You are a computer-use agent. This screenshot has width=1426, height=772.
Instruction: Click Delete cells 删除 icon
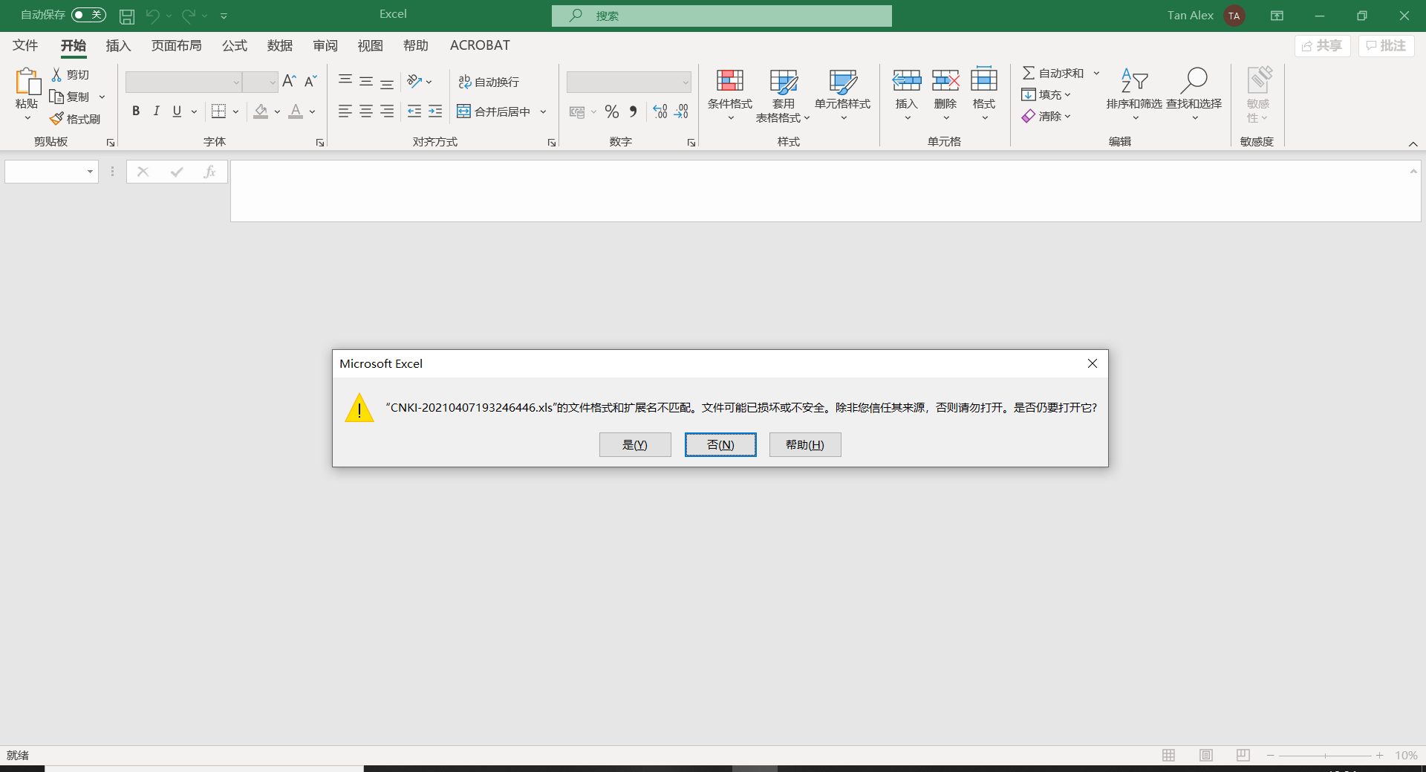(945, 80)
